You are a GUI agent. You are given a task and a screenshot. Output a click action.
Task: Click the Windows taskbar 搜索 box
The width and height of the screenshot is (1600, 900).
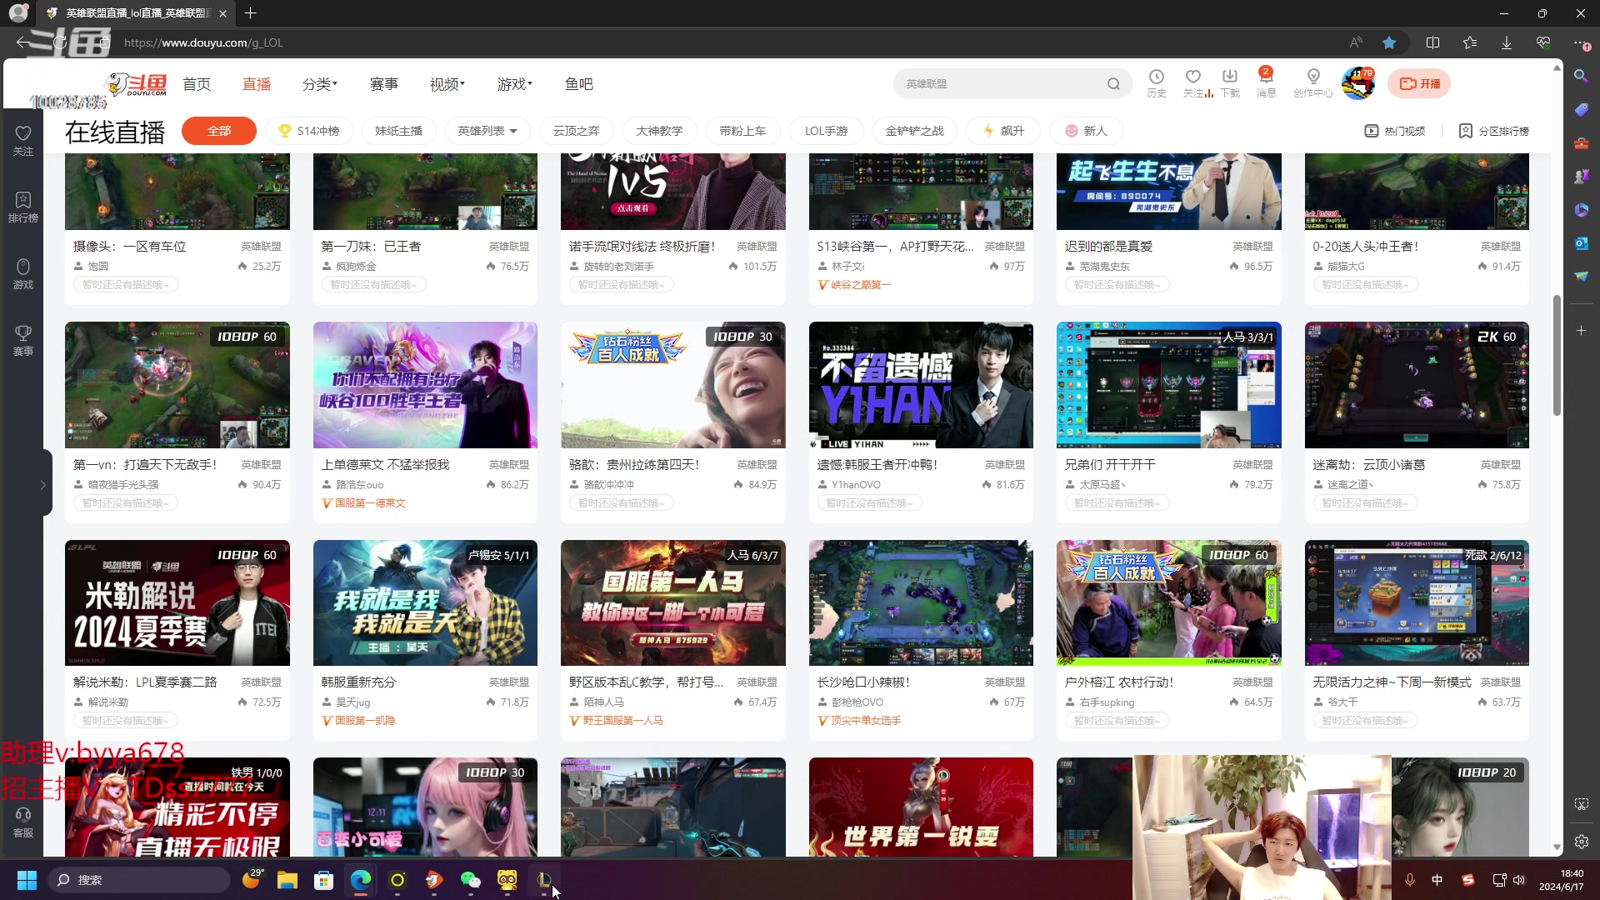139,880
